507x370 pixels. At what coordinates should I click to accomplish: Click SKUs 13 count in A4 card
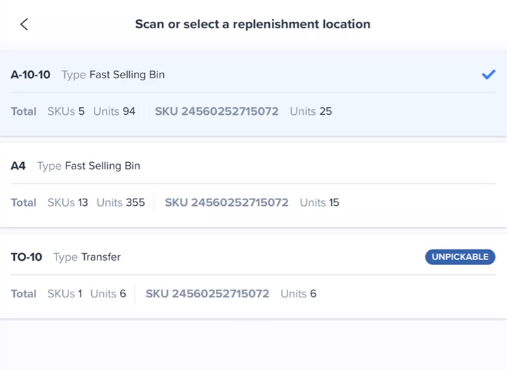pos(68,202)
